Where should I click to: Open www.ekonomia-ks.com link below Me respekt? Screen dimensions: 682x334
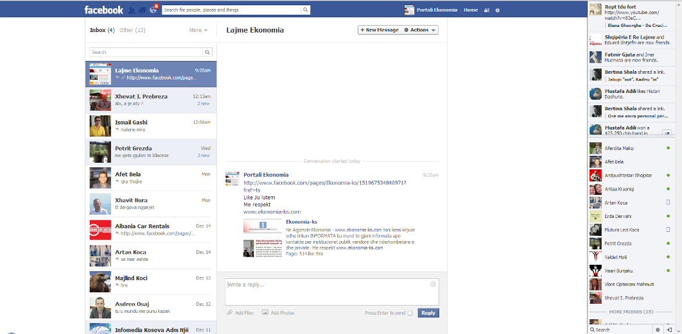click(272, 212)
